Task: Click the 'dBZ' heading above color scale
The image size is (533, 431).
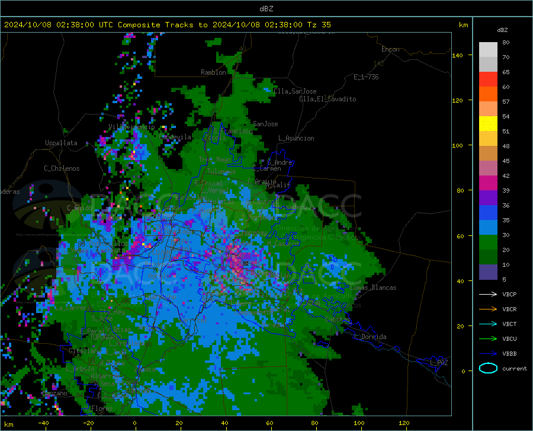Action: coord(502,30)
